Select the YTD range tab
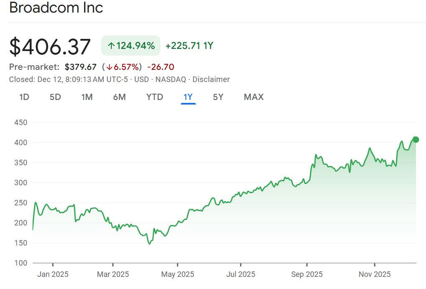 pyautogui.click(x=154, y=97)
